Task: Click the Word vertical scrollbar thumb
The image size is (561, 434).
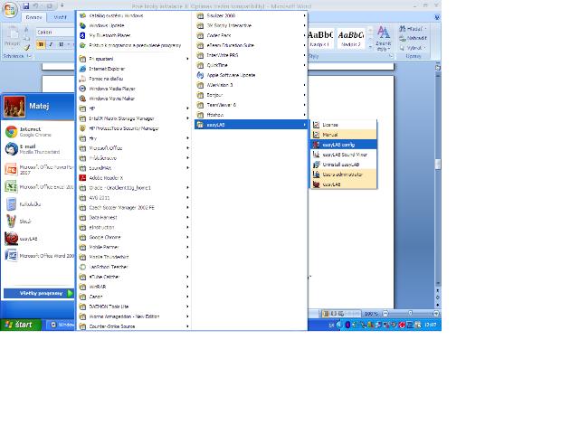Action: click(438, 164)
